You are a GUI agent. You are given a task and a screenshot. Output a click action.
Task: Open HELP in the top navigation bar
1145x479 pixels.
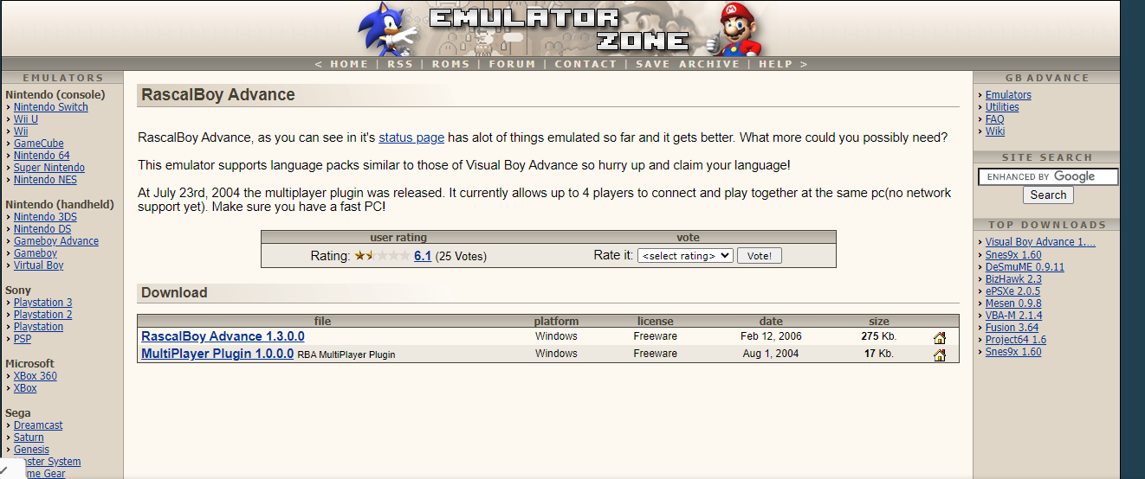click(x=776, y=64)
